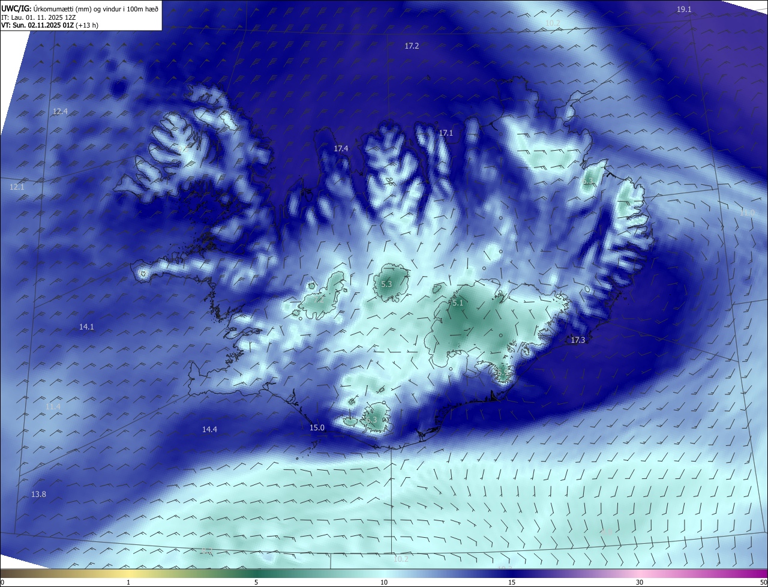Viewport: 768px width, 587px height.
Task: Click the legend tick labeled 1
Action: [x=128, y=583]
